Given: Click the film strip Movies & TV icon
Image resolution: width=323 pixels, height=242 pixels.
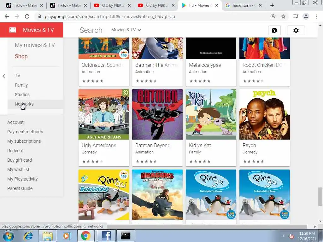Looking at the screenshot, I should pos(13,30).
